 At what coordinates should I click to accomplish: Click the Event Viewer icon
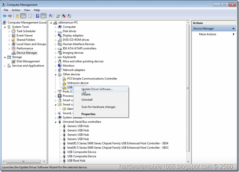tap(14, 35)
